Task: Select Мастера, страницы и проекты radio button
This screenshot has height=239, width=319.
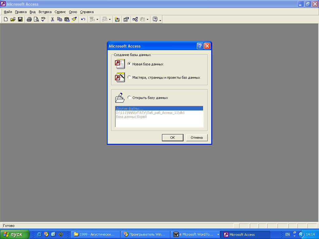Action: (129, 77)
